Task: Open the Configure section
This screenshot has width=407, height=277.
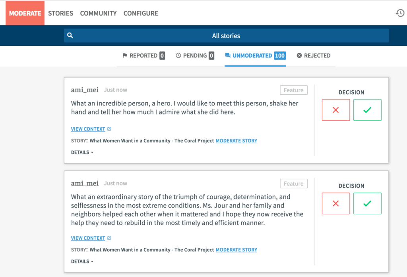Action: coord(141,13)
